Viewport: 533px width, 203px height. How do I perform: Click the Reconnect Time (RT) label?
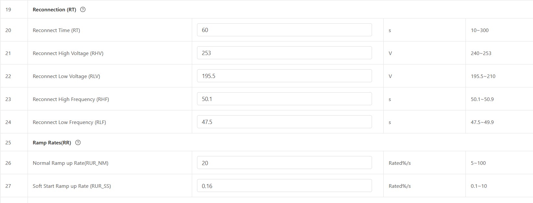(x=56, y=30)
